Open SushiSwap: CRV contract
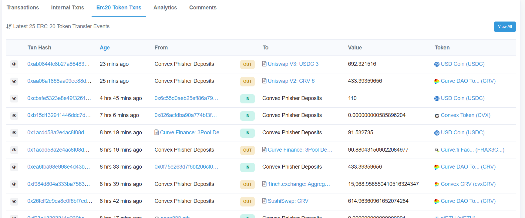The width and height of the screenshot is (525, 218). (288, 201)
